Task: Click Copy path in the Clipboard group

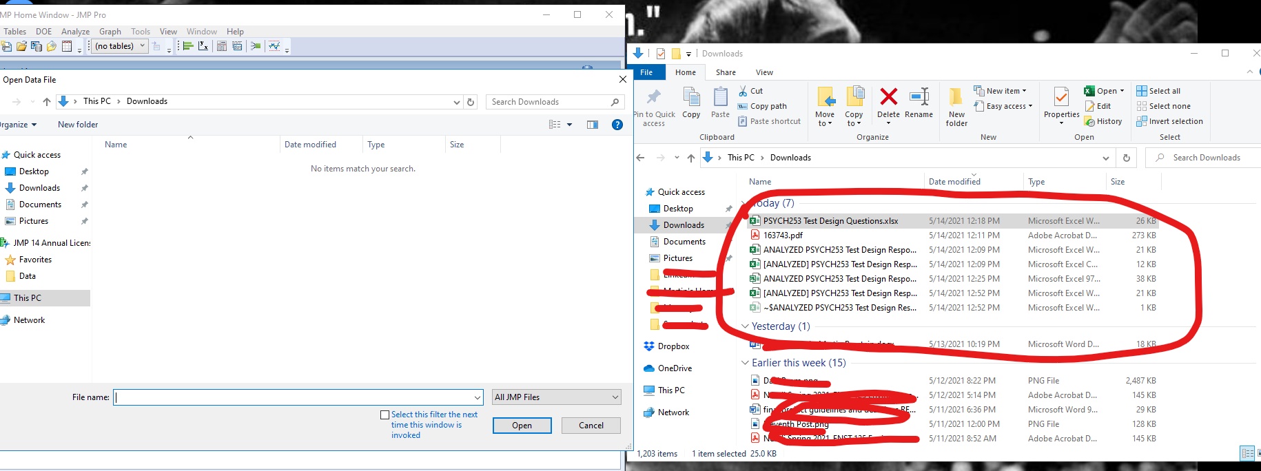Action: pos(762,106)
